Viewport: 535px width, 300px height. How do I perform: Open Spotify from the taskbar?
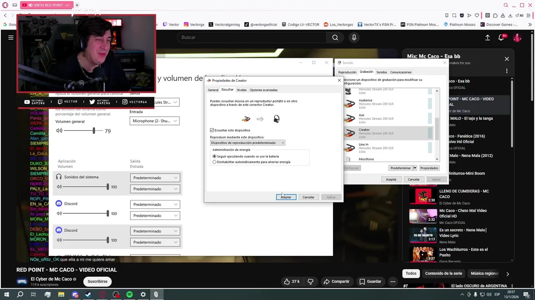(130, 295)
